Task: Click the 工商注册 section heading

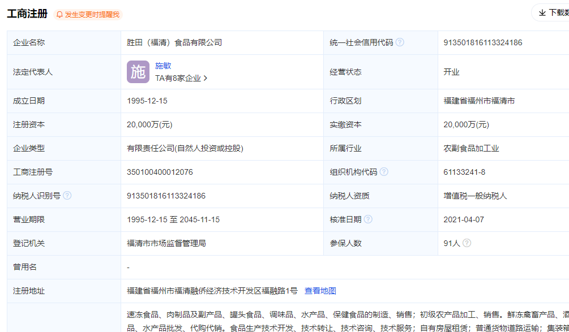Action: click(x=27, y=14)
